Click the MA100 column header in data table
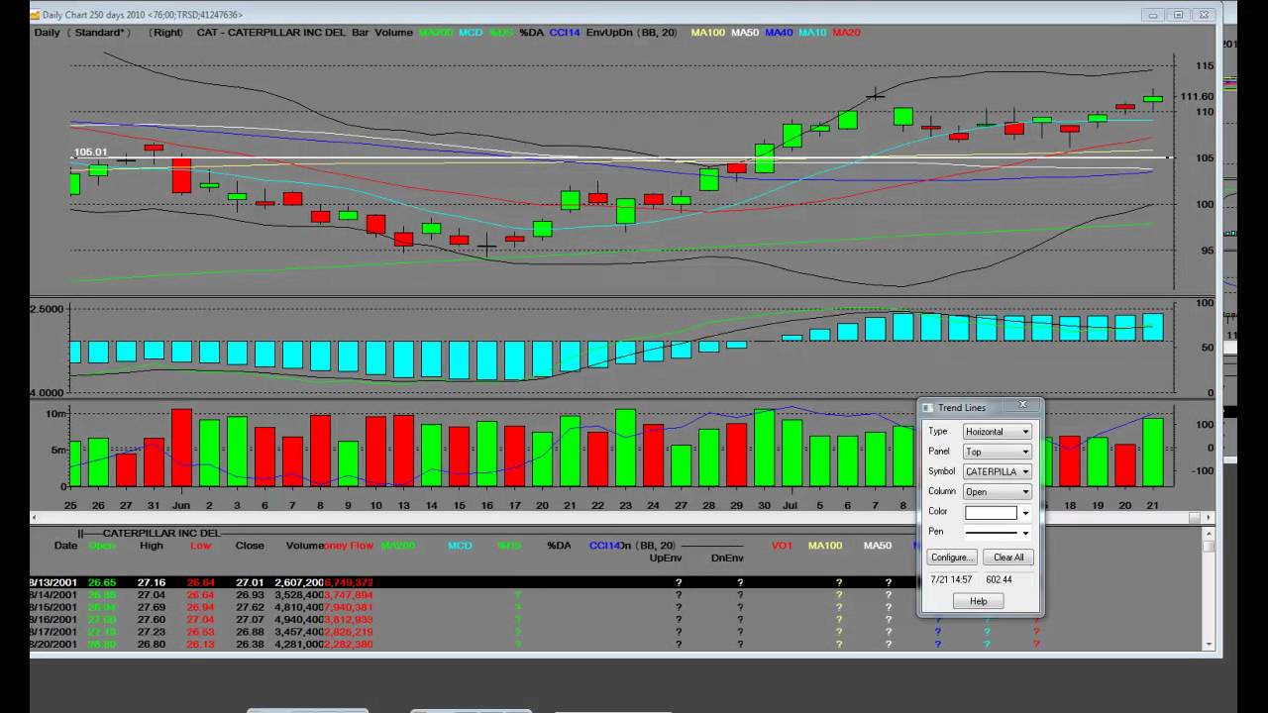This screenshot has width=1268, height=713. point(825,546)
